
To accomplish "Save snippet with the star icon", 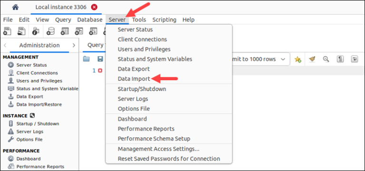I will click(298, 59).
